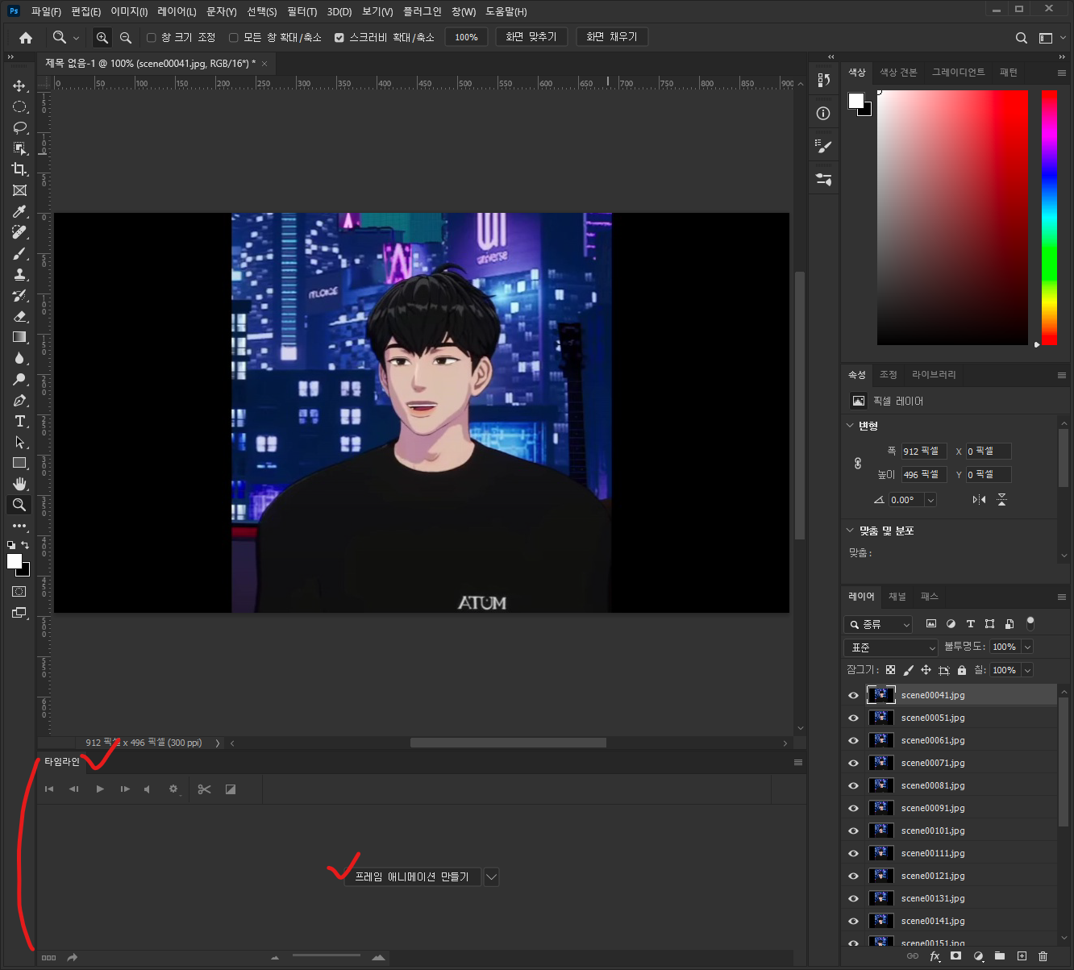
Task: Select the Hand tool
Action: pyautogui.click(x=19, y=484)
